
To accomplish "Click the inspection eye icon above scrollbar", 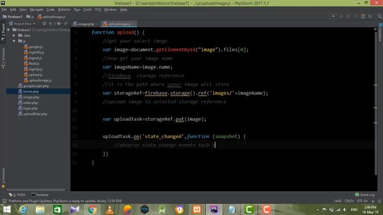I will [375, 29].
